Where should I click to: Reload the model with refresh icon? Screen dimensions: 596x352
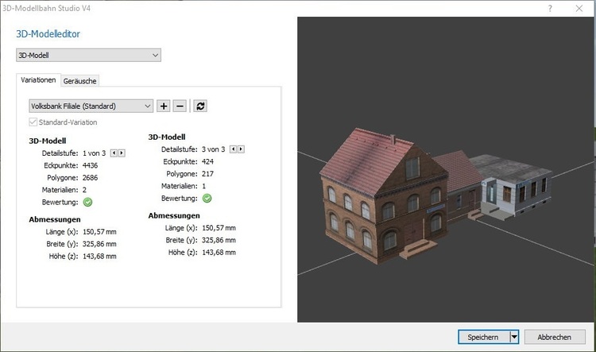(200, 106)
